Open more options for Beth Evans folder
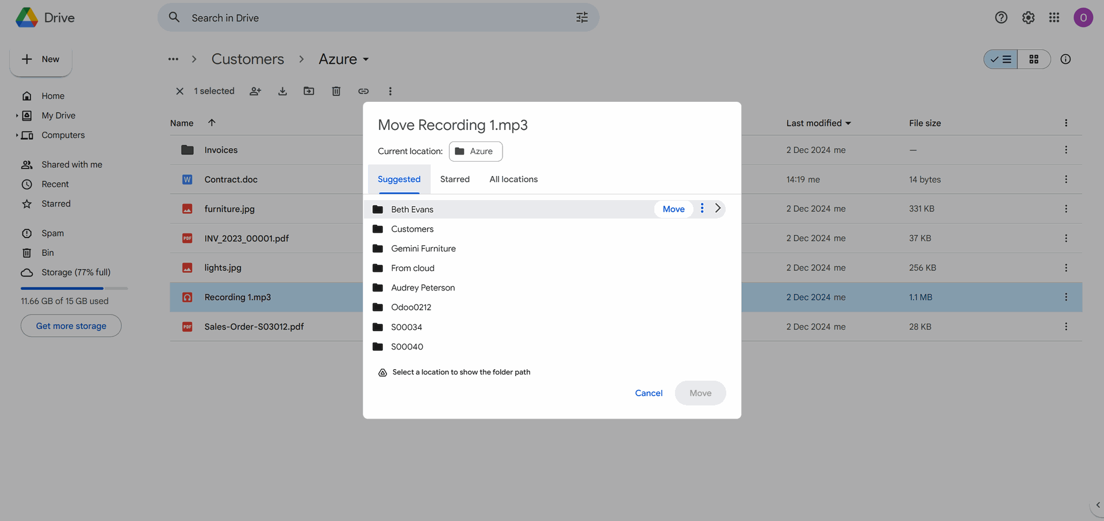Image resolution: width=1104 pixels, height=521 pixels. (x=702, y=208)
